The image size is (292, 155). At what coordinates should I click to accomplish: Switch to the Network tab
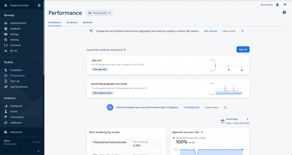(x=88, y=22)
